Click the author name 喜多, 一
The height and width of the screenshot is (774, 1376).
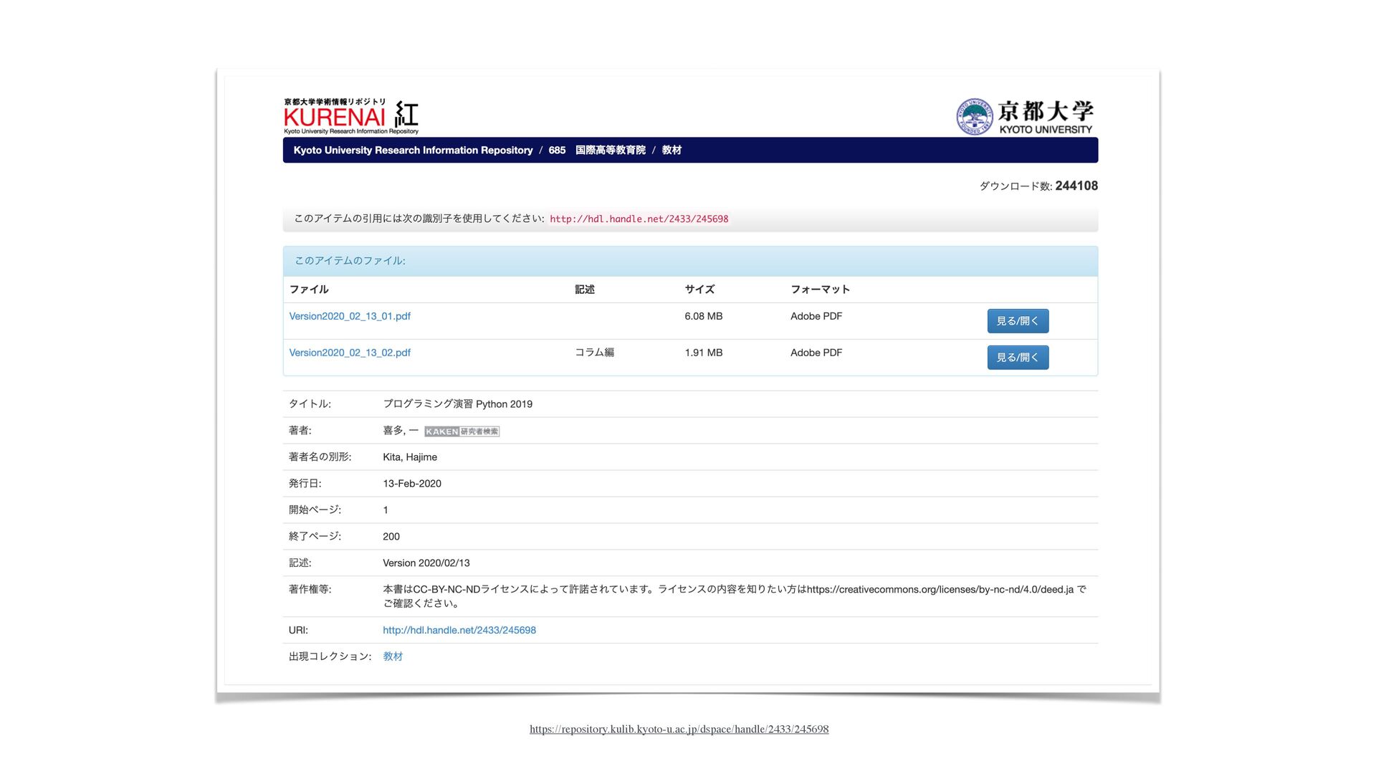click(x=400, y=431)
